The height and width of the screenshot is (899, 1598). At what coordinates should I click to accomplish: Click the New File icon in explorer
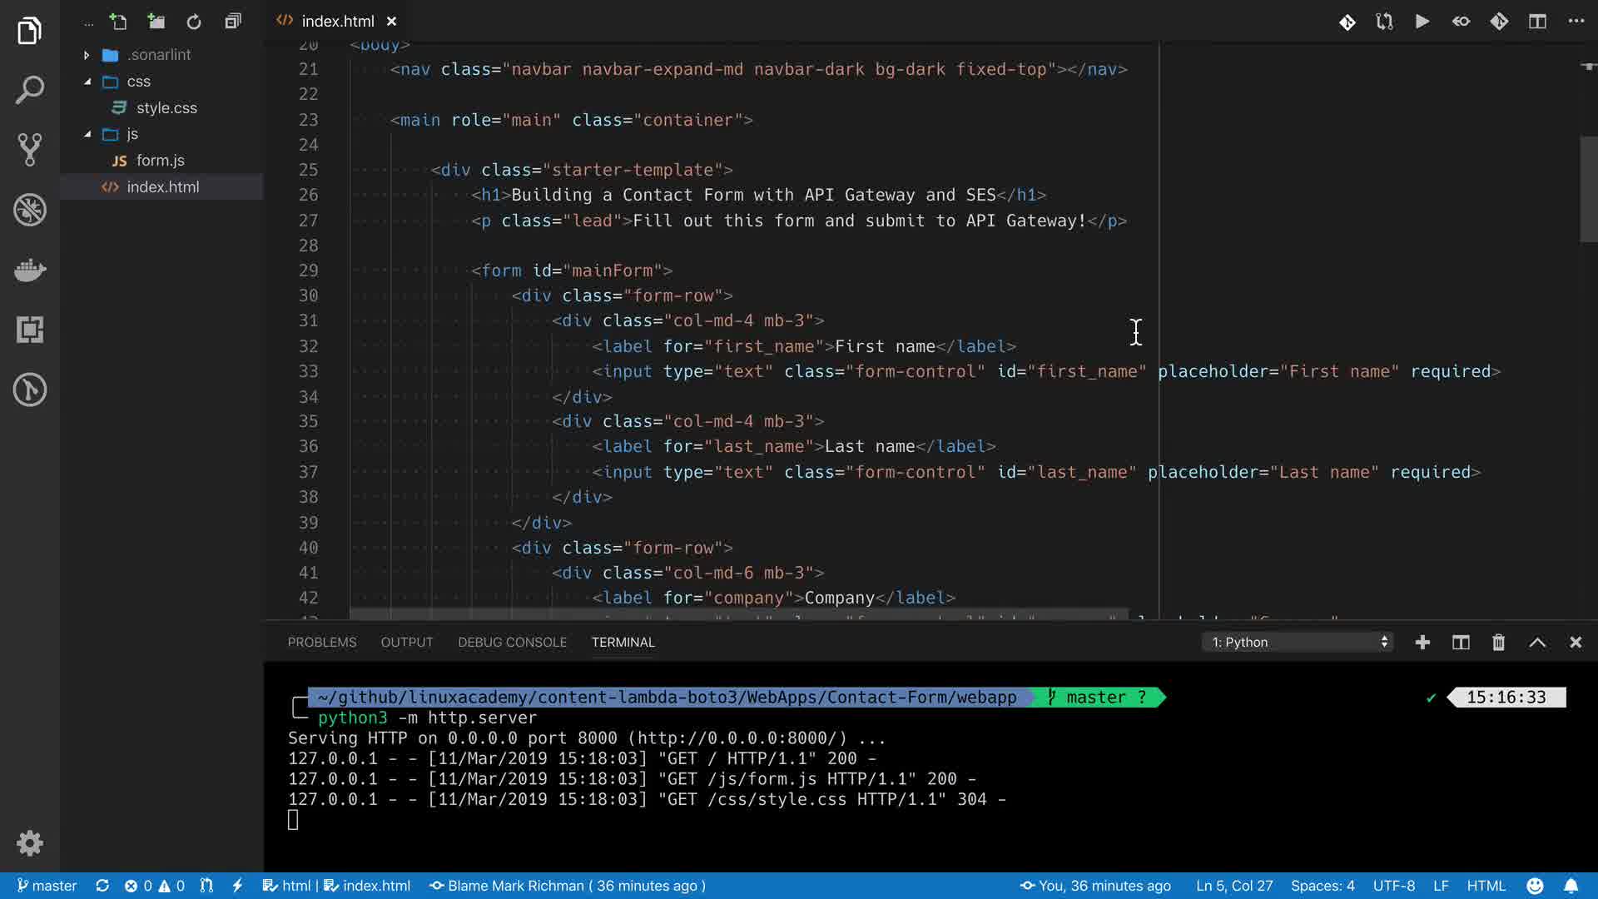(x=118, y=22)
